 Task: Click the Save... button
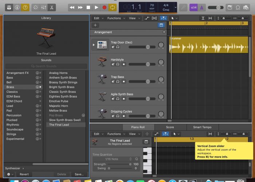click(79, 174)
